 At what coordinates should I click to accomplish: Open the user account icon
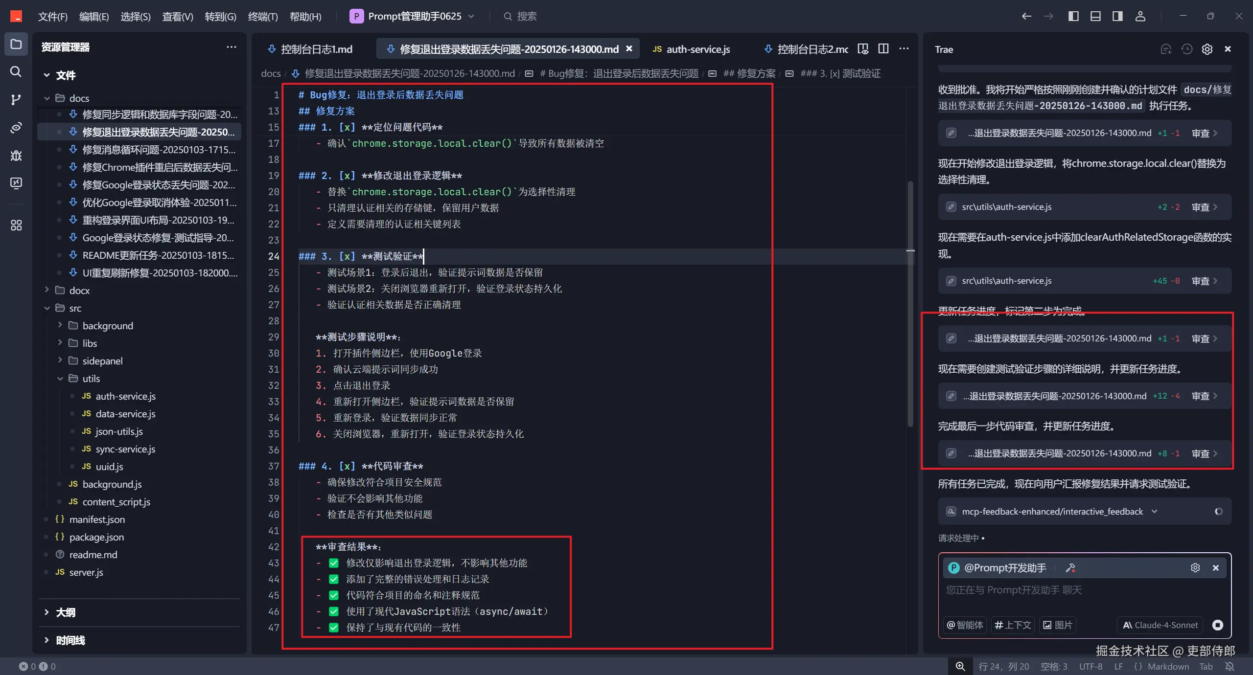[1140, 16]
